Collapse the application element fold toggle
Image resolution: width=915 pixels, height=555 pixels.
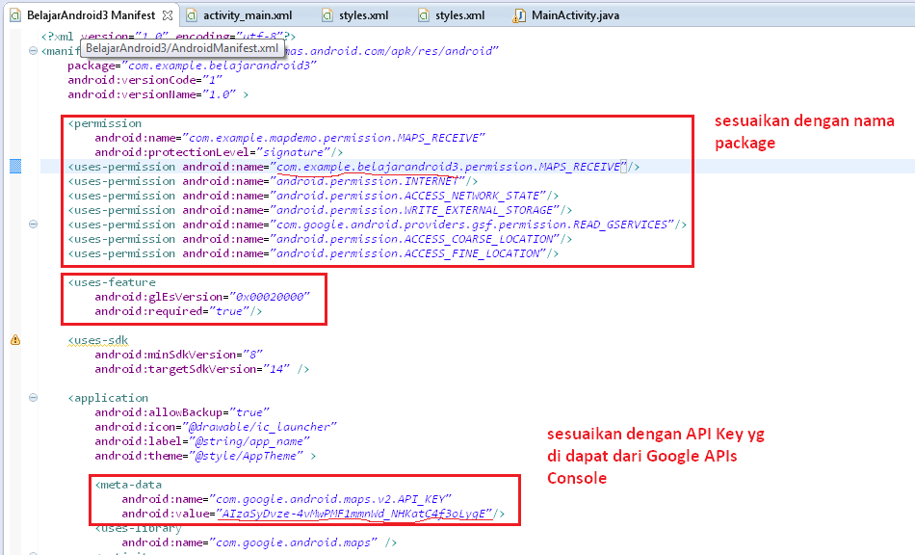click(x=34, y=397)
